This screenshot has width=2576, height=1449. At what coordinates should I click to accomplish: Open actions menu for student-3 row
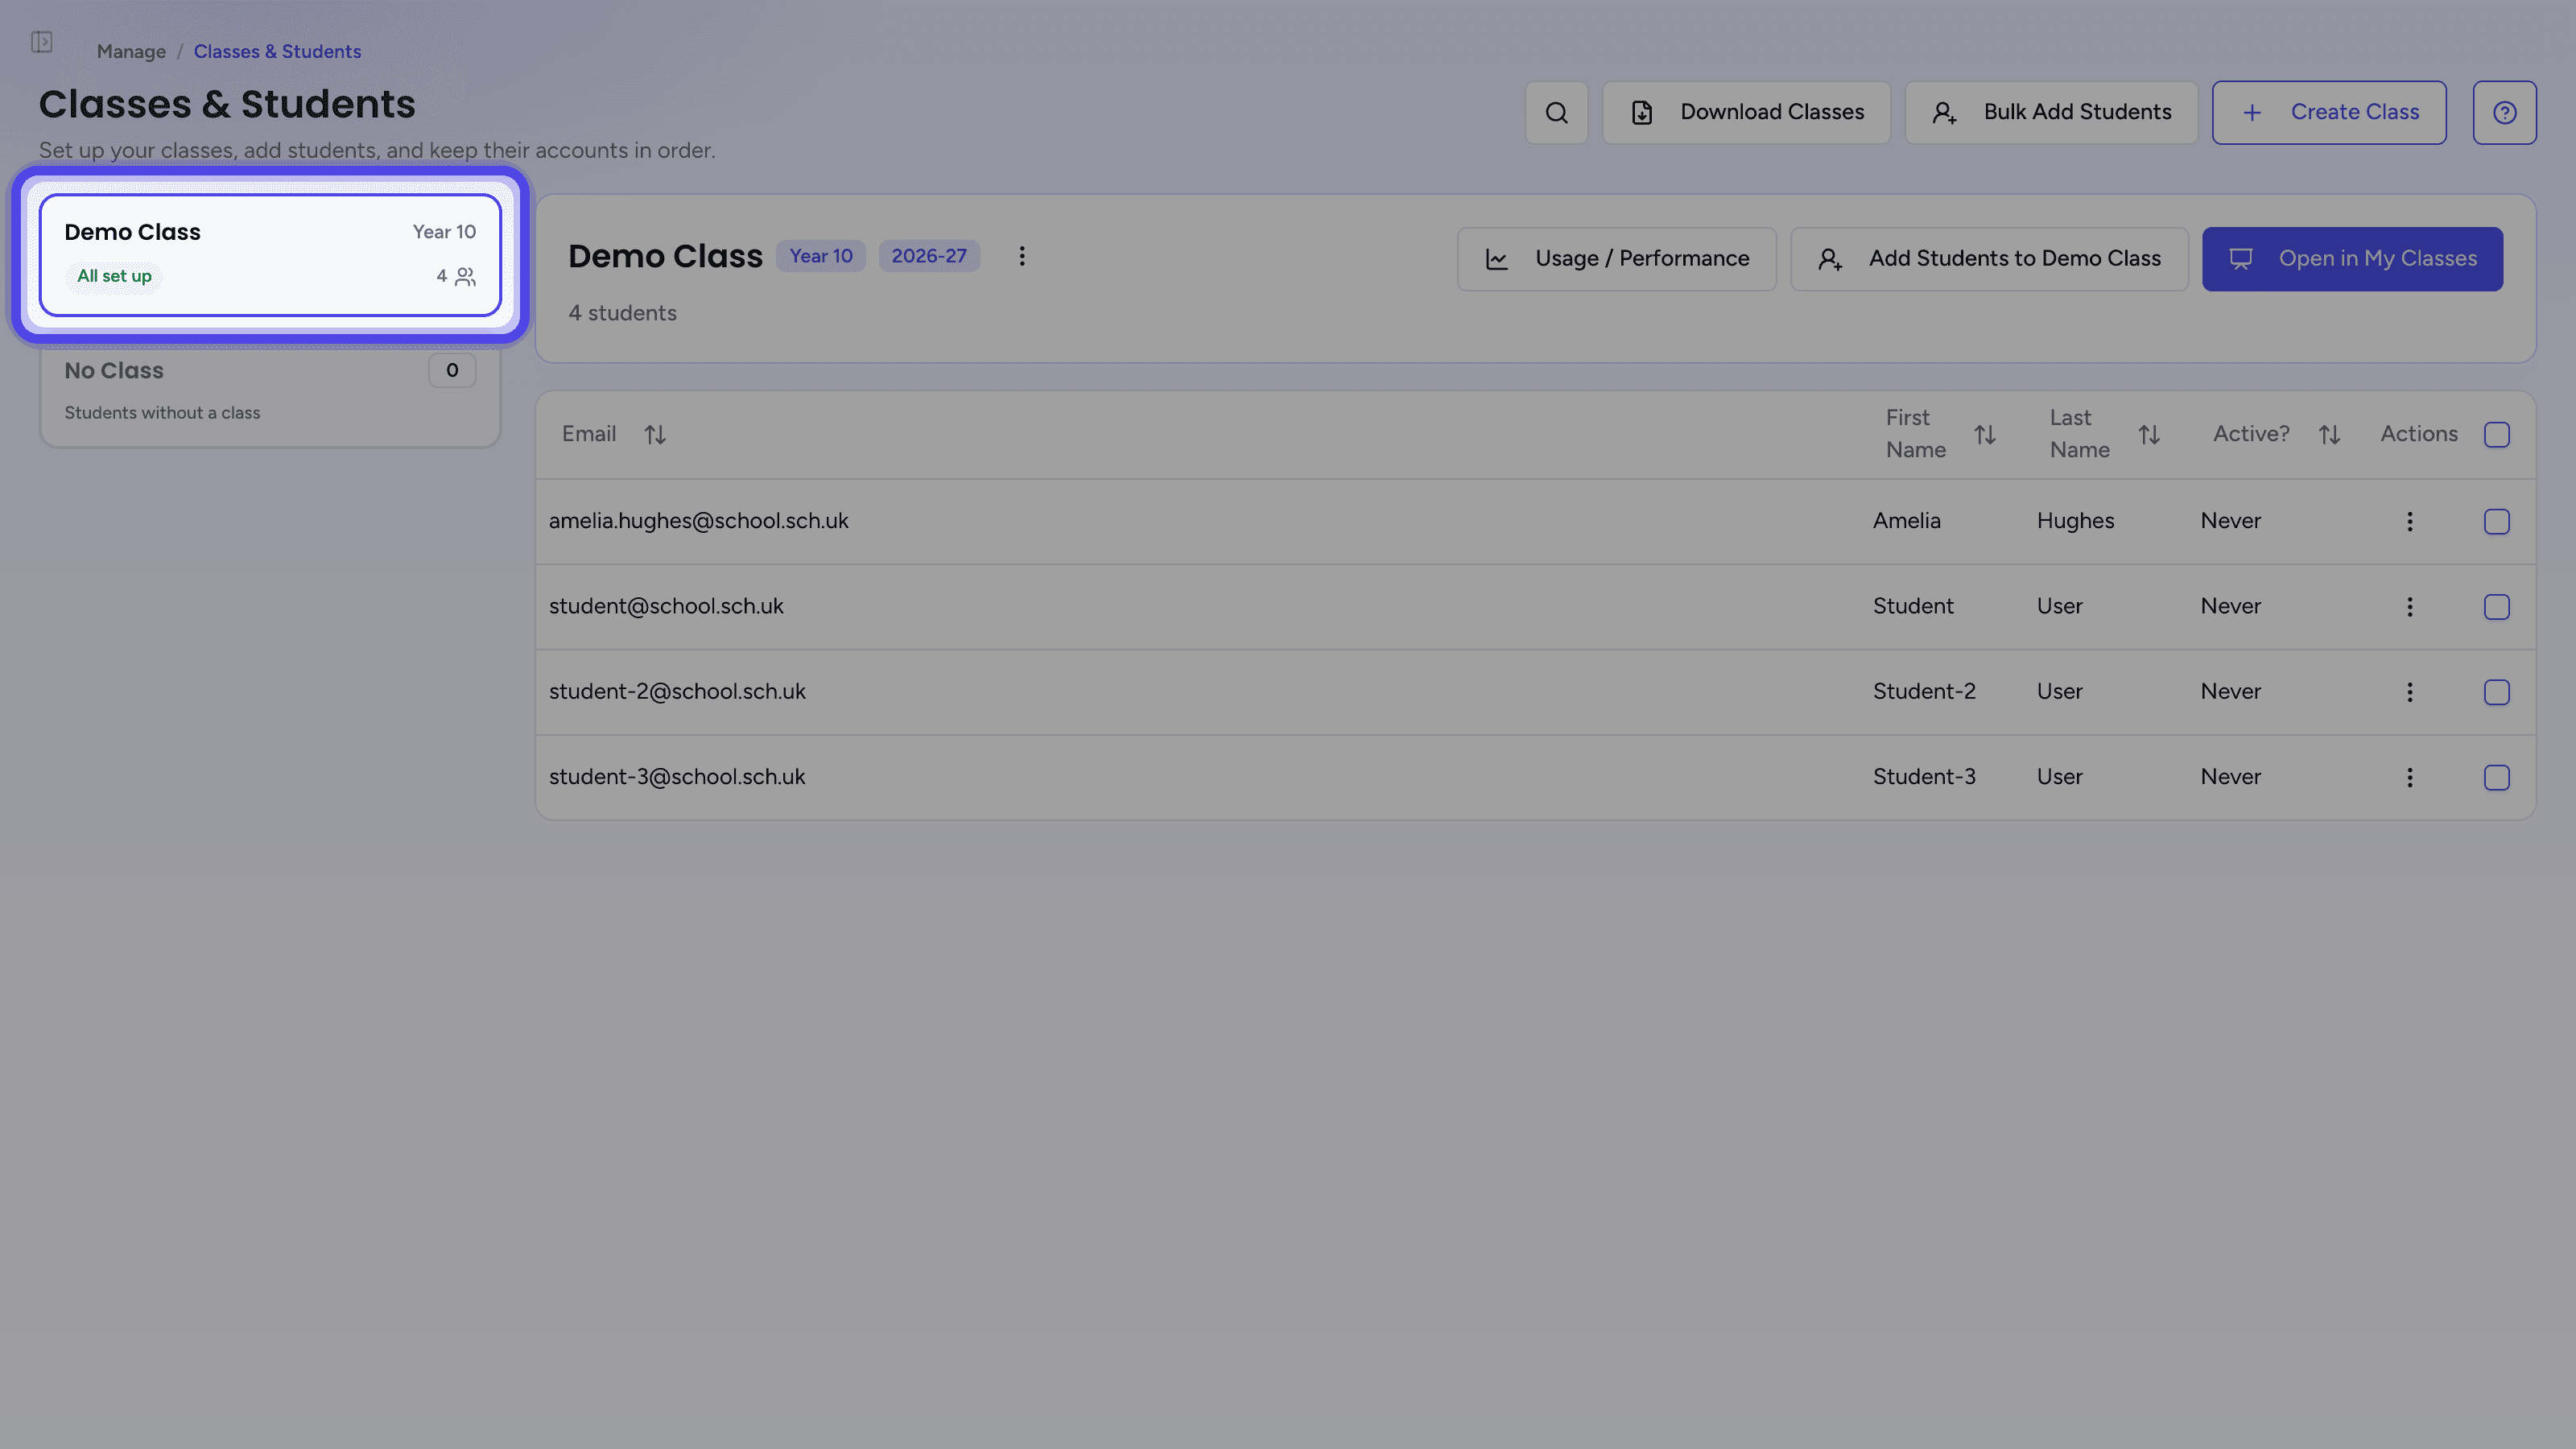click(x=2409, y=777)
